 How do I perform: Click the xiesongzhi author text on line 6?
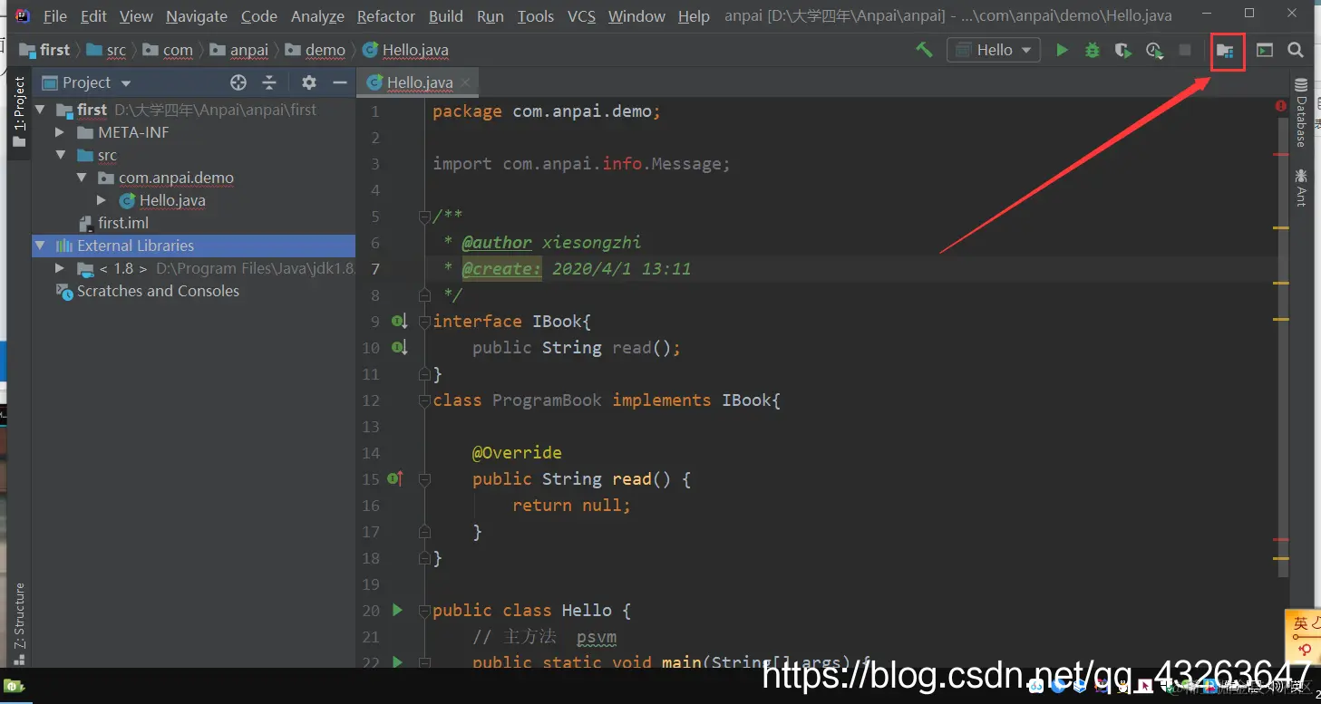[x=591, y=242]
